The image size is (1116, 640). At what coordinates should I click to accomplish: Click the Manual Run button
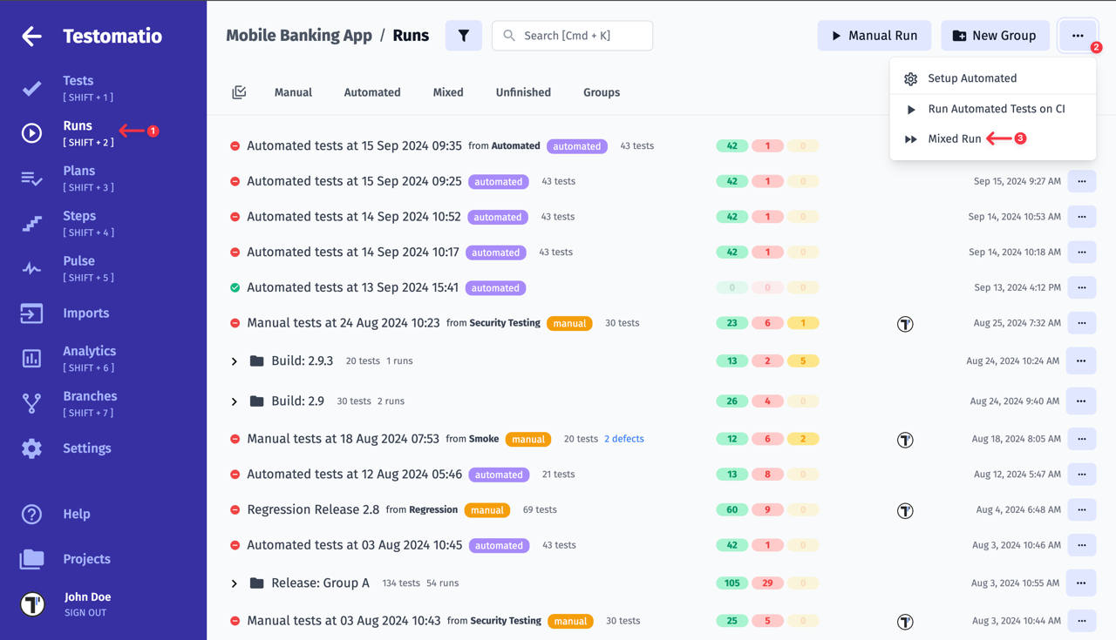874,36
